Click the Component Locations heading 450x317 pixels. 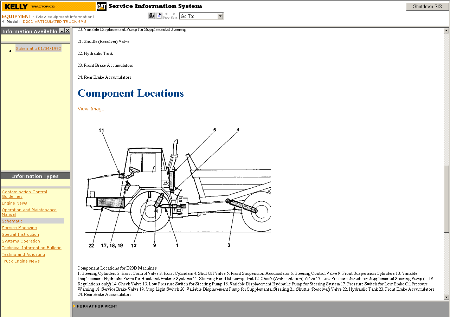[131, 93]
